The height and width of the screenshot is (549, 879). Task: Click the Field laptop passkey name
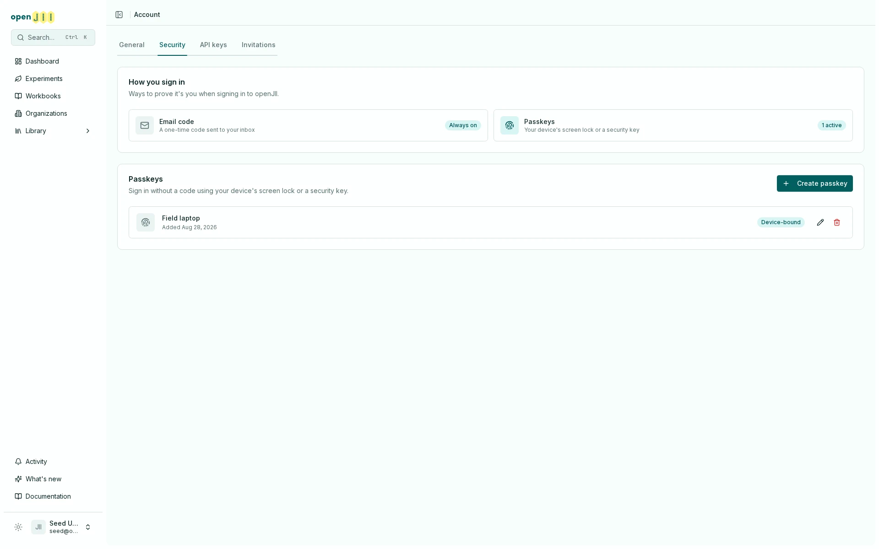pyautogui.click(x=181, y=218)
